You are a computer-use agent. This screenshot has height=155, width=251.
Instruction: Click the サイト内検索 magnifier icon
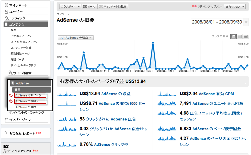coord(10,73)
